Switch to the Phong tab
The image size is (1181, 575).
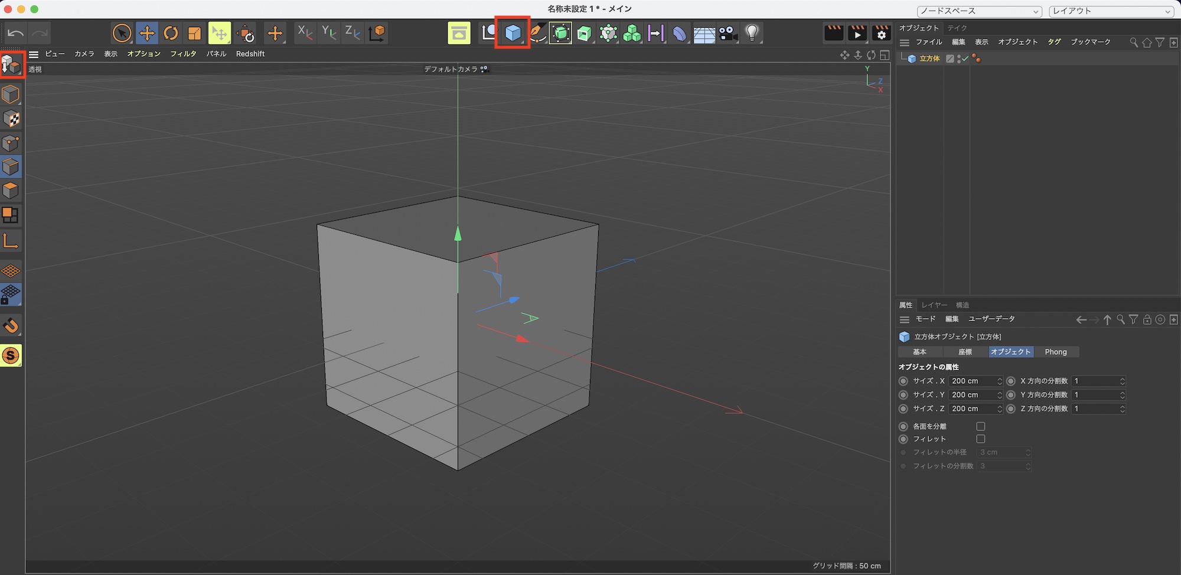(1056, 351)
